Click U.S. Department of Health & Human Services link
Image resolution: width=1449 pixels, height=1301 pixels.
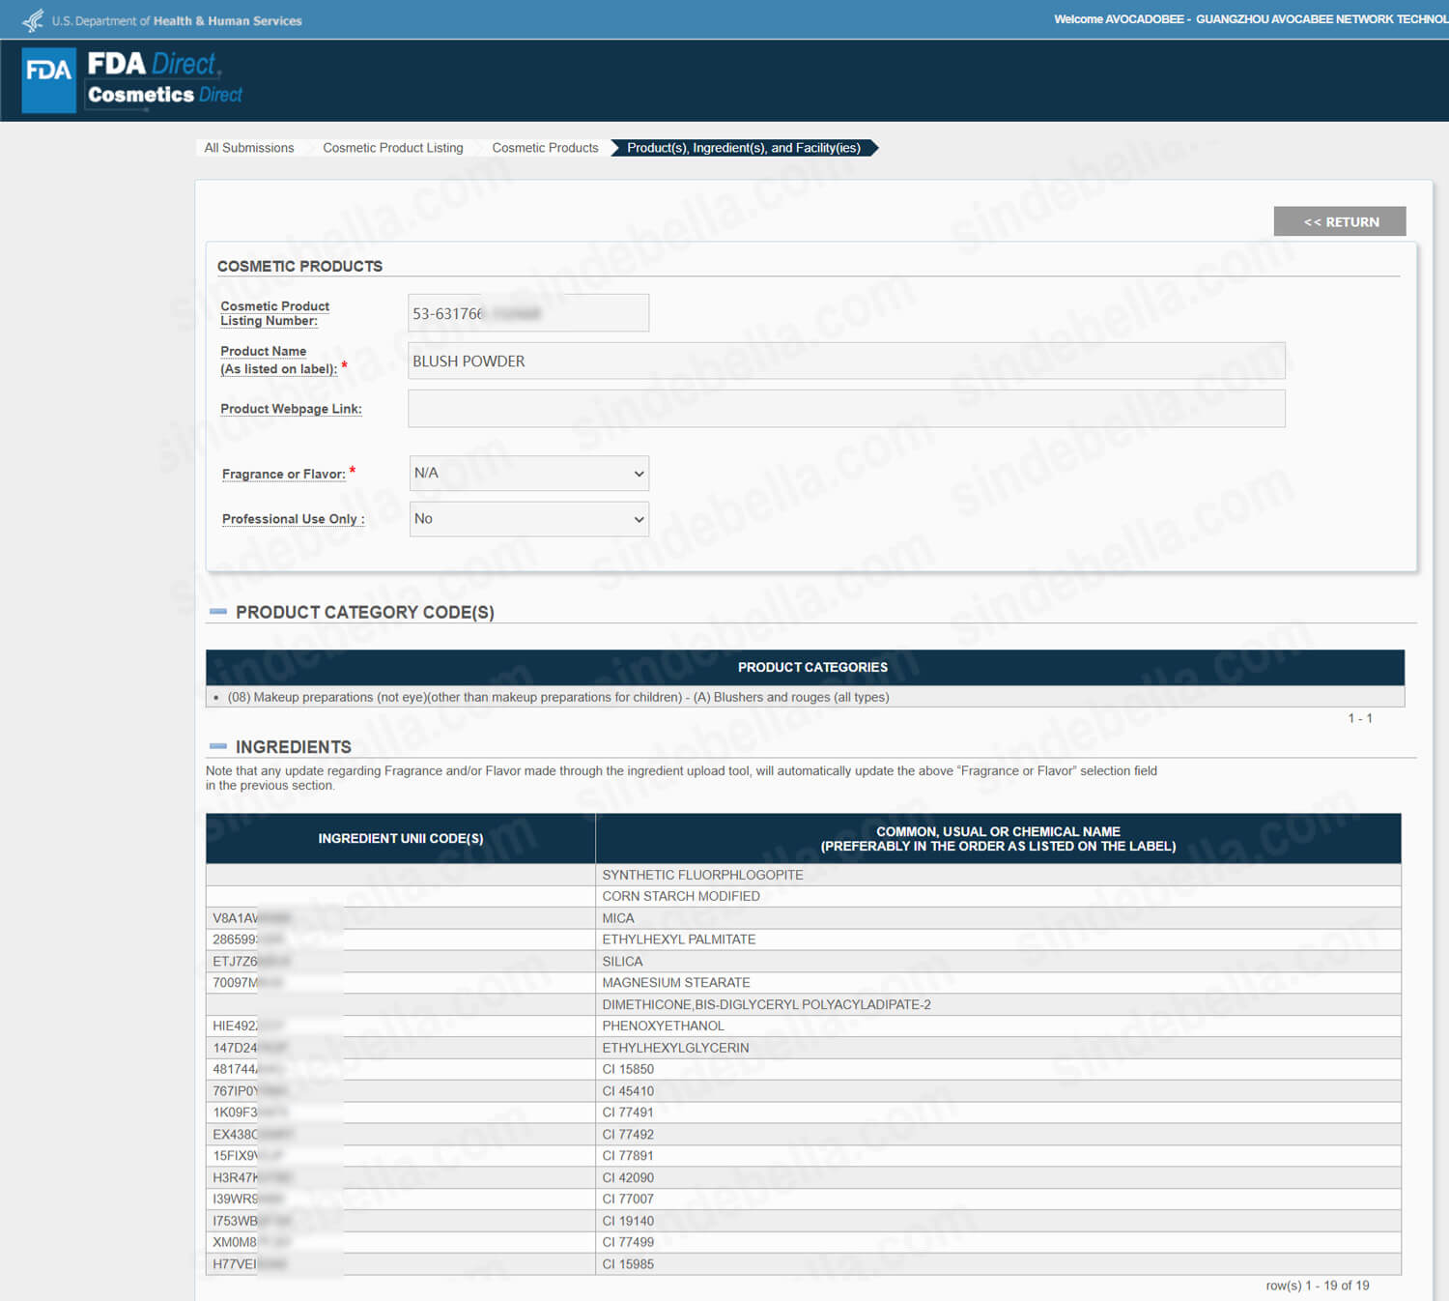[x=177, y=20]
